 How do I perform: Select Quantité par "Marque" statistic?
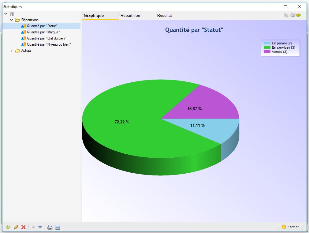(x=43, y=32)
